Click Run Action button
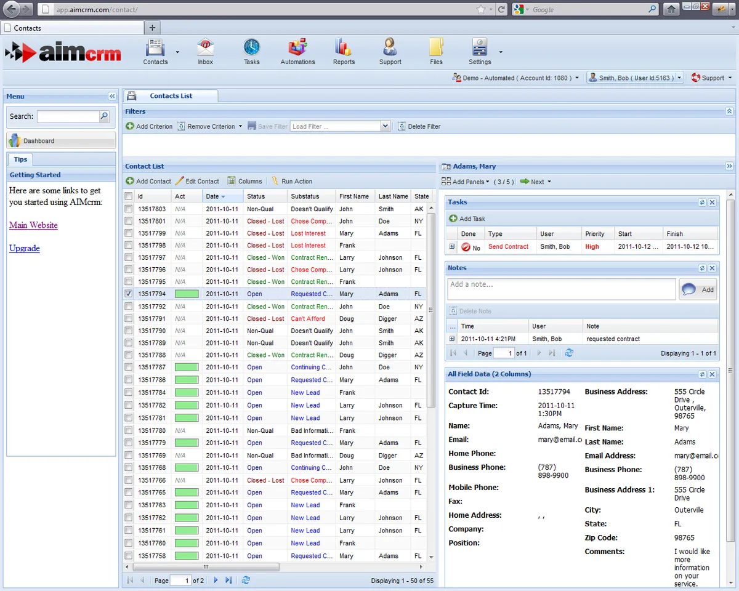Screen dimensions: 739x591 pos(291,181)
